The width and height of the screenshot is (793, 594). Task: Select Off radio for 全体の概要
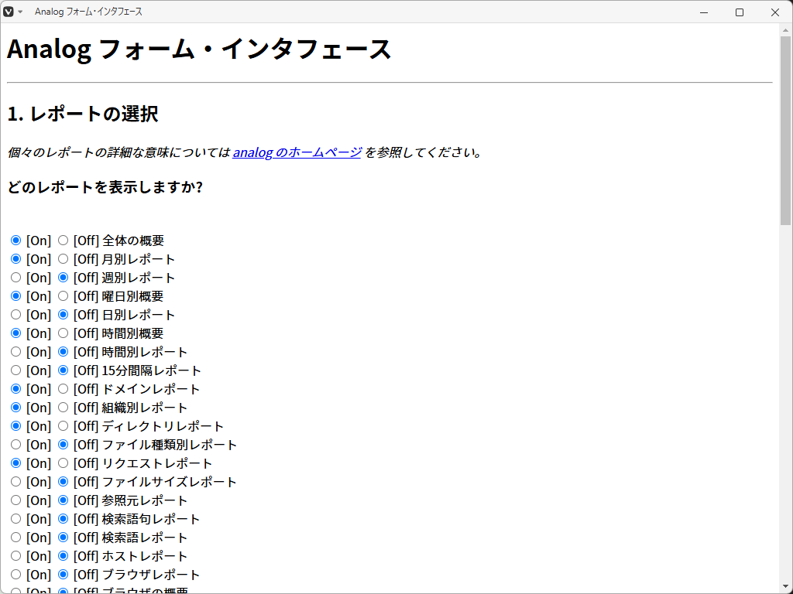pyautogui.click(x=63, y=241)
